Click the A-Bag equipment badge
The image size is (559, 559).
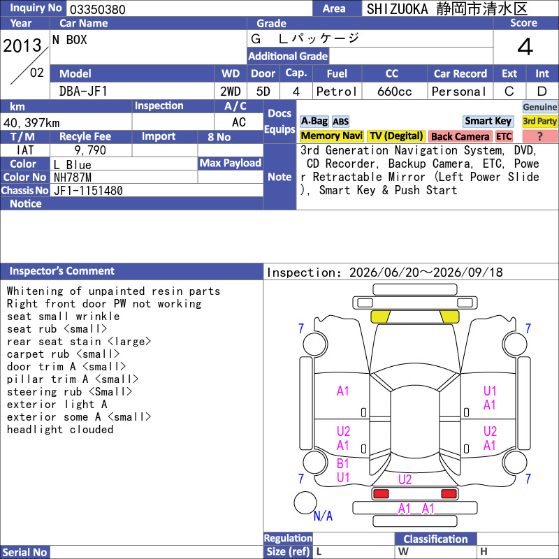[314, 121]
